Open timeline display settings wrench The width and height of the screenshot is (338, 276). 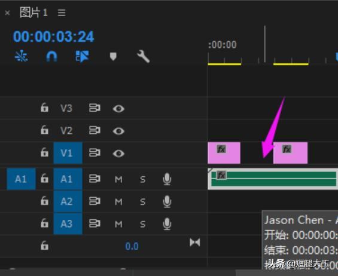[144, 56]
